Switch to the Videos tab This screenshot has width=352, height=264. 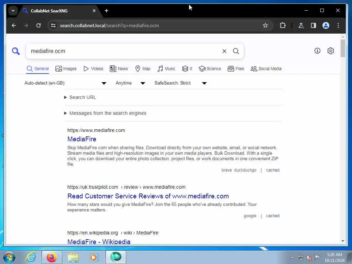coord(93,69)
